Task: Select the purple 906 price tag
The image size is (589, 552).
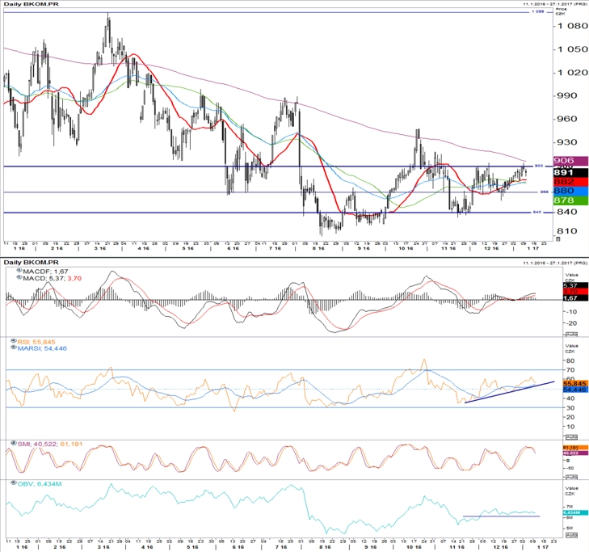Action: click(570, 161)
